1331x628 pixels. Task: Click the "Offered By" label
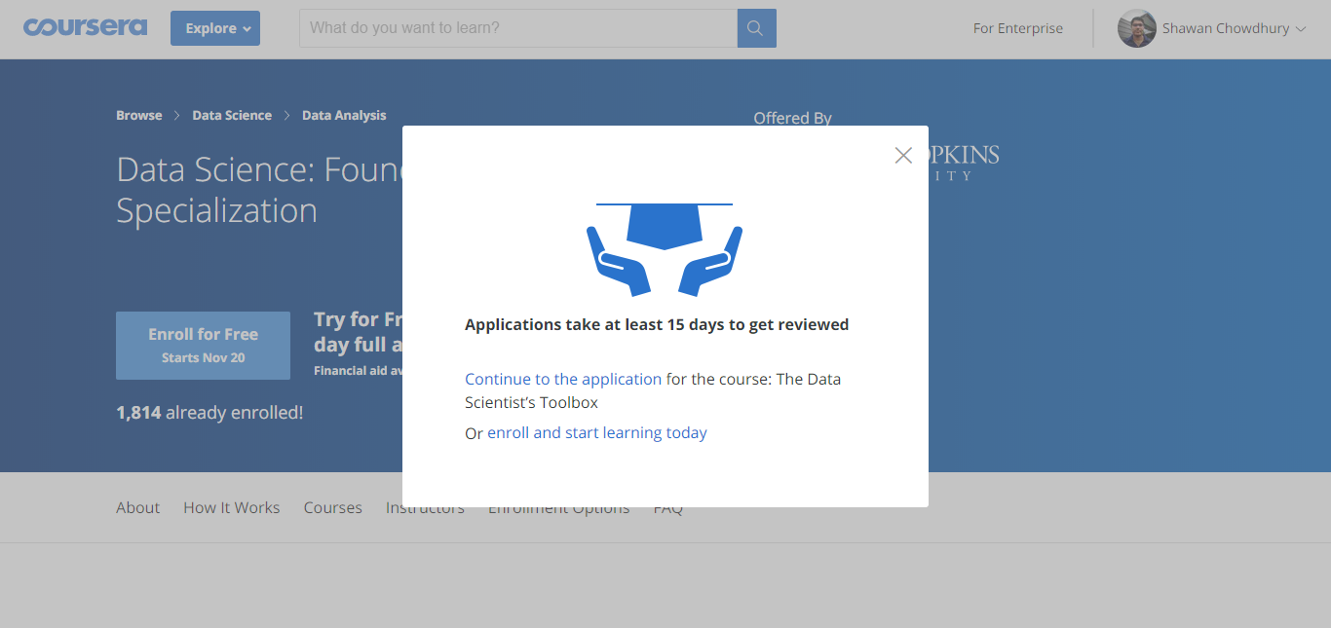pos(792,118)
